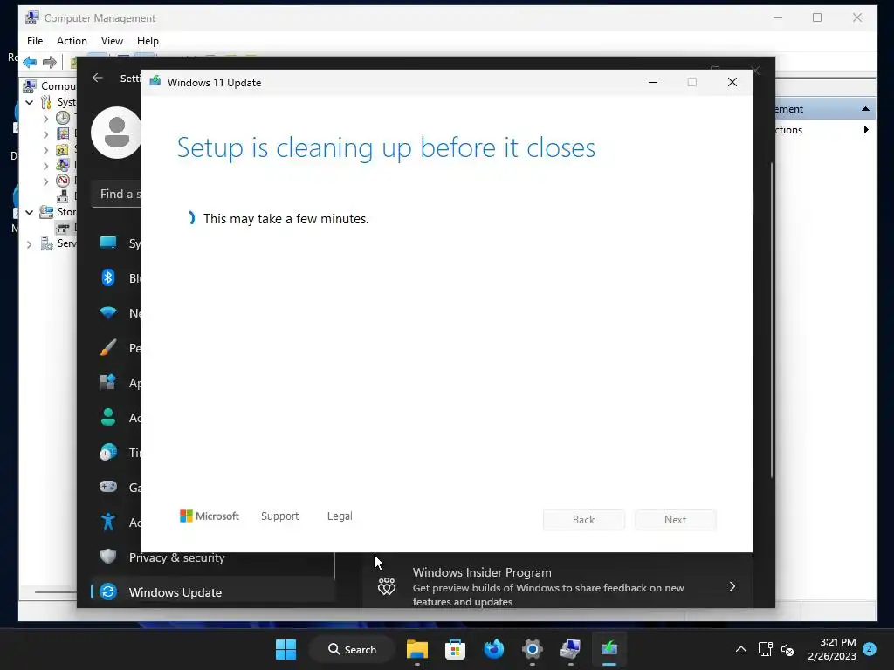Click the blue Back arrow in Computer Management toolbar
Screen dimensions: 894x670
click(31, 62)
